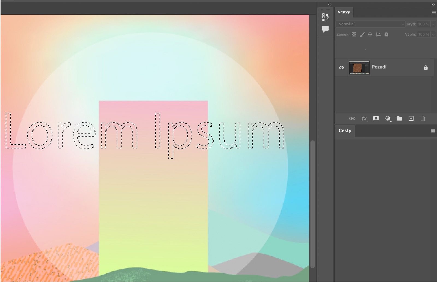Link layers using the chain icon

click(x=352, y=118)
